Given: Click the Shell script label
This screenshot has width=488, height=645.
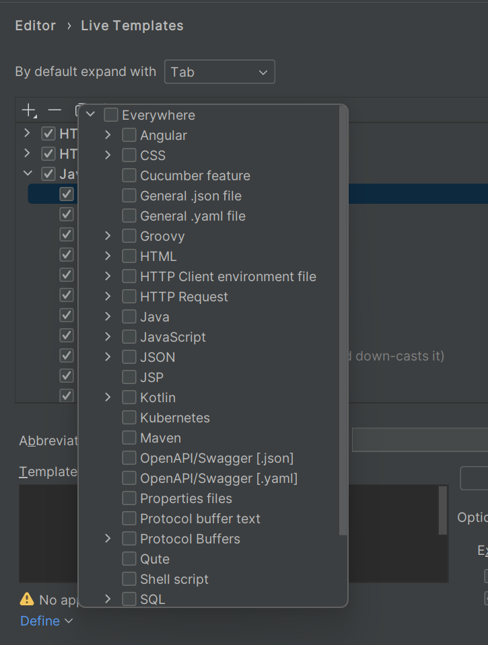Looking at the screenshot, I should (x=174, y=579).
